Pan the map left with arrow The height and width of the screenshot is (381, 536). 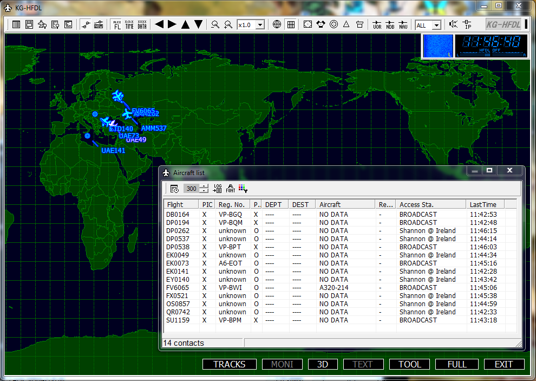[159, 24]
